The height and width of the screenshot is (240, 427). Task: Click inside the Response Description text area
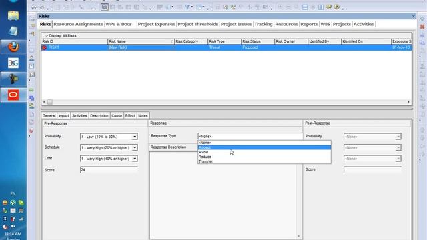[223, 195]
